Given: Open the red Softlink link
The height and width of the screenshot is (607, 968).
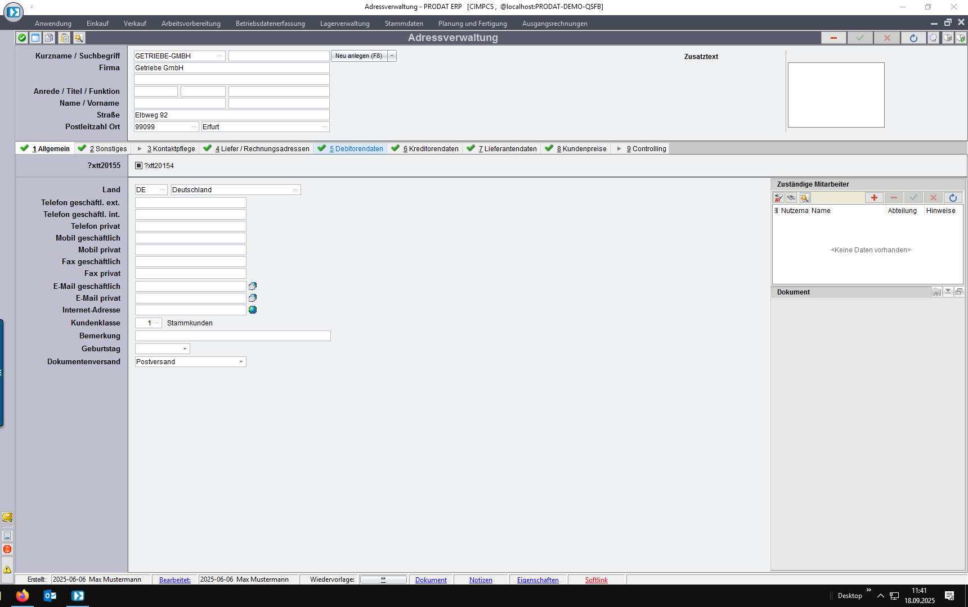Looking at the screenshot, I should point(596,580).
